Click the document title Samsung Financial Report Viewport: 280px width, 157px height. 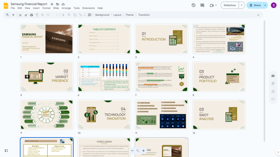29,4
